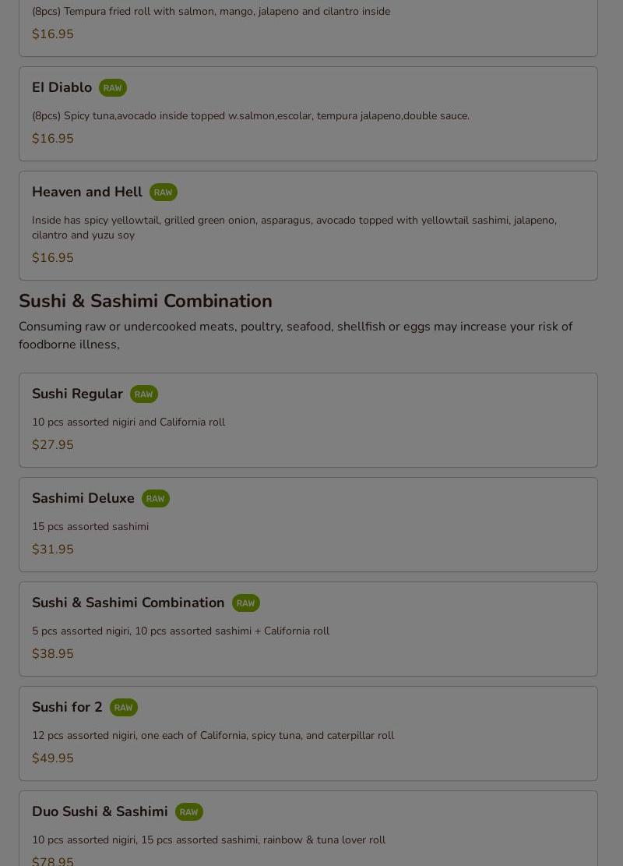This screenshot has height=866, width=623.
Task: Click the $38.95 combination price
Action: (53, 653)
